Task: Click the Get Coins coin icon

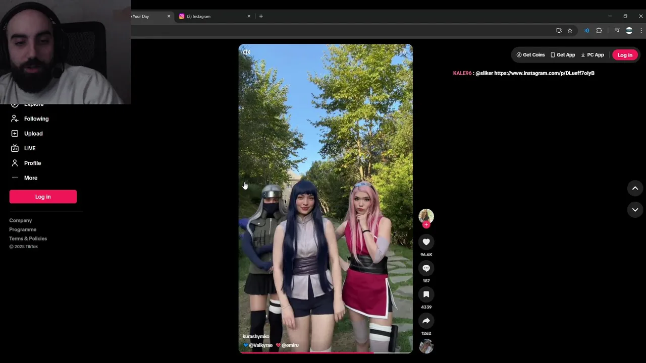Action: pos(519,55)
